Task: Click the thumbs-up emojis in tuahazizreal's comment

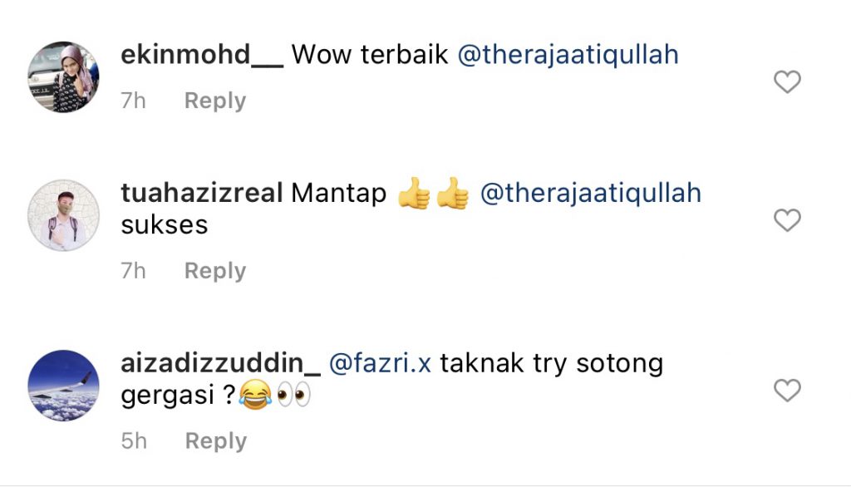Action: 433,194
